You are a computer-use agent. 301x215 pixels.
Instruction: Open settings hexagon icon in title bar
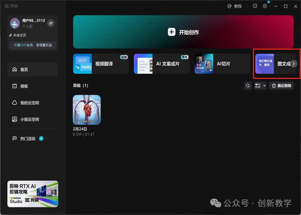pos(265,6)
